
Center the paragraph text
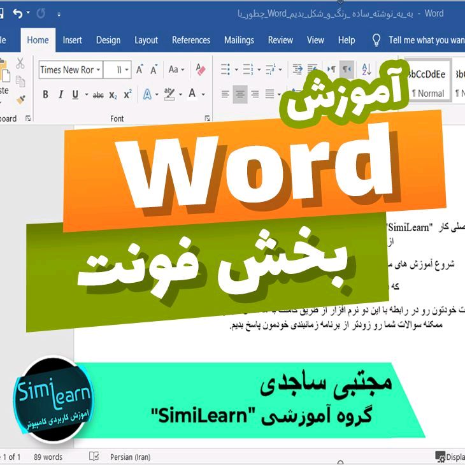240,95
